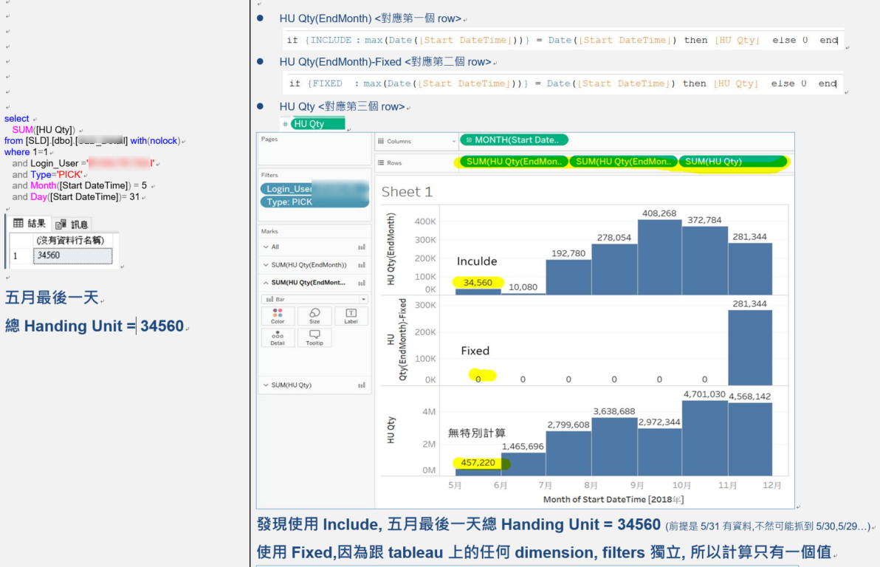Click the 5月 axis label
The height and width of the screenshot is (567, 880).
click(x=456, y=485)
